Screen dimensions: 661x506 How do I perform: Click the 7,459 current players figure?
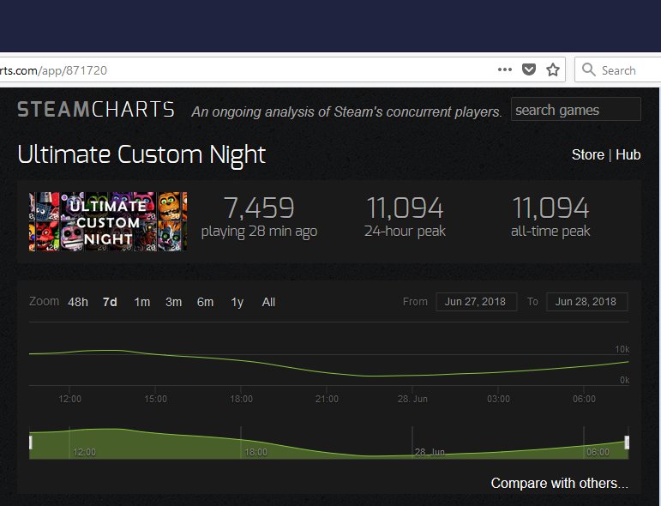coord(259,208)
